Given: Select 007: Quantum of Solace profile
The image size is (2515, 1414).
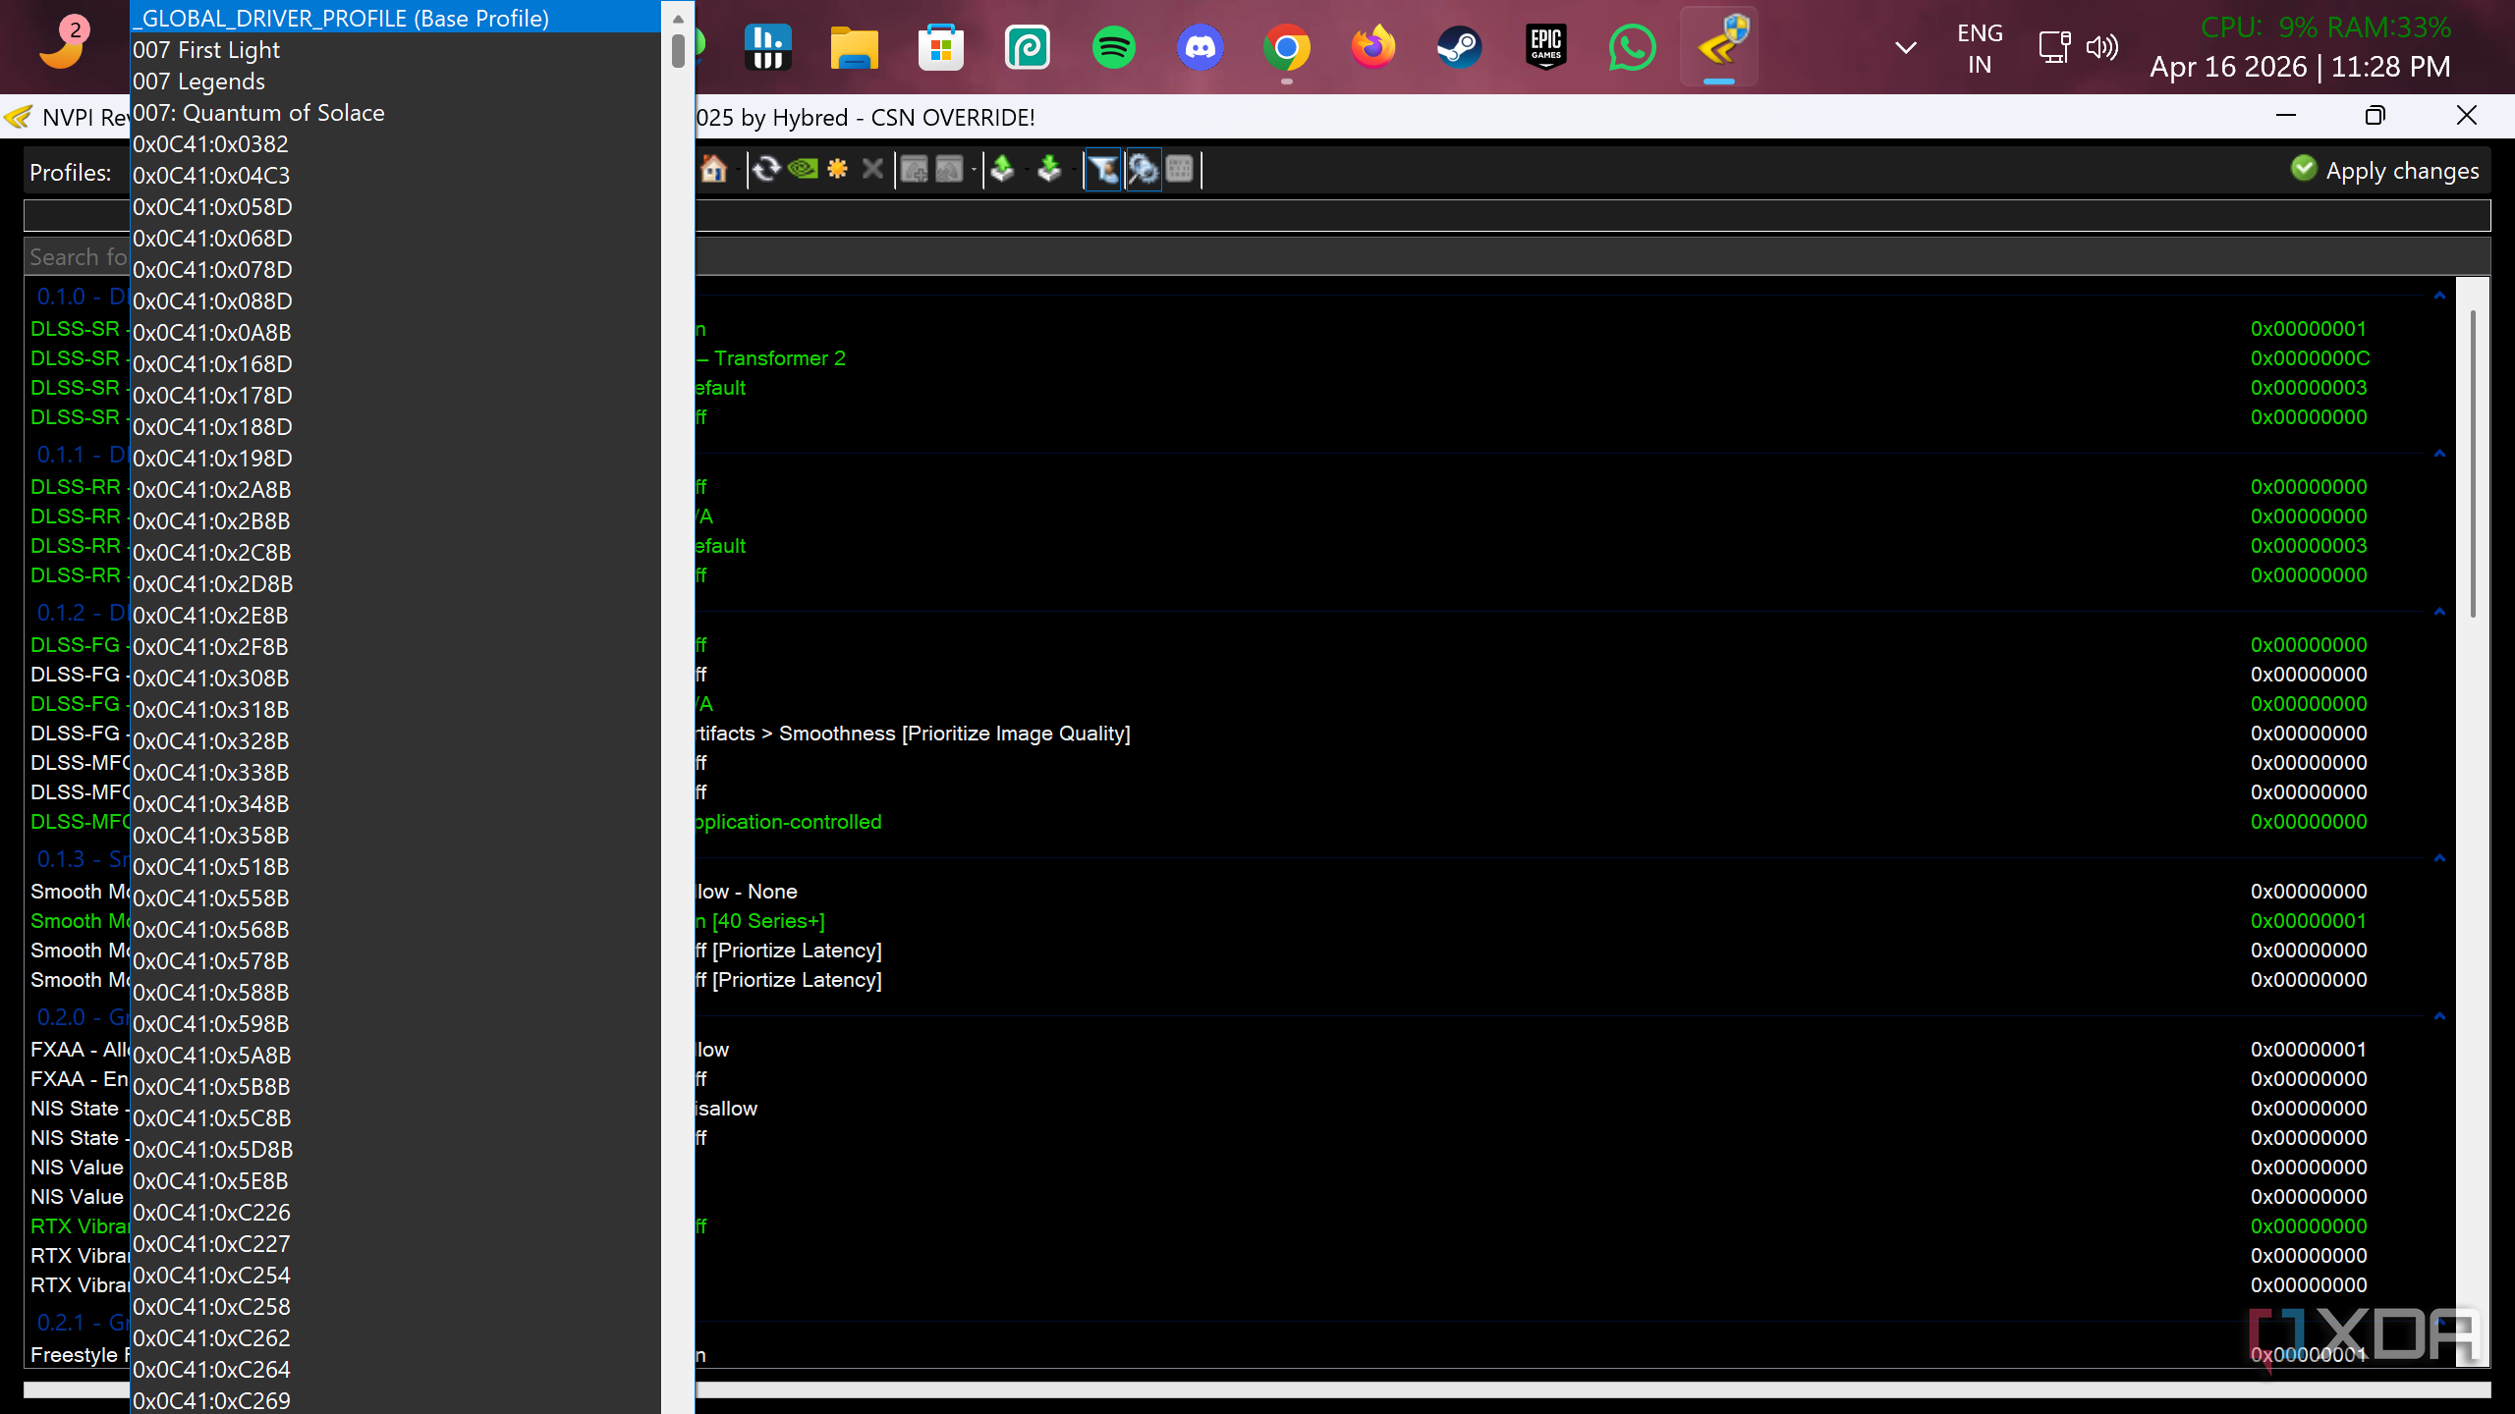Looking at the screenshot, I should click(395, 112).
